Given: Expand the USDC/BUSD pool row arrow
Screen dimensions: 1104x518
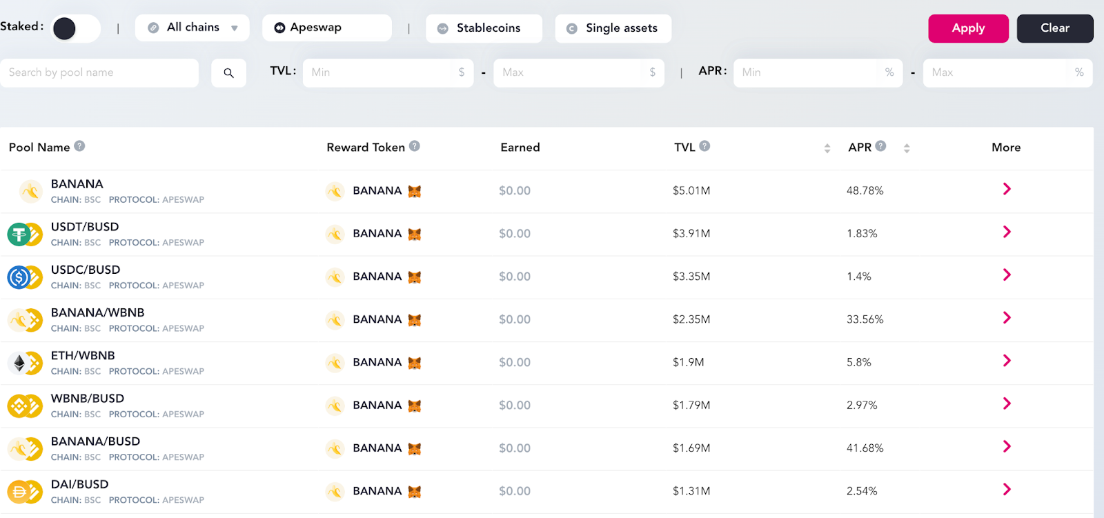Looking at the screenshot, I should (1007, 275).
